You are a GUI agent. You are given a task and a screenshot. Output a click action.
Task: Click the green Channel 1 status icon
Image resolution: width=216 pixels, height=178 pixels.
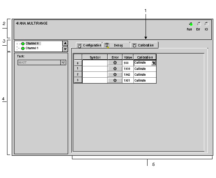(x=23, y=48)
